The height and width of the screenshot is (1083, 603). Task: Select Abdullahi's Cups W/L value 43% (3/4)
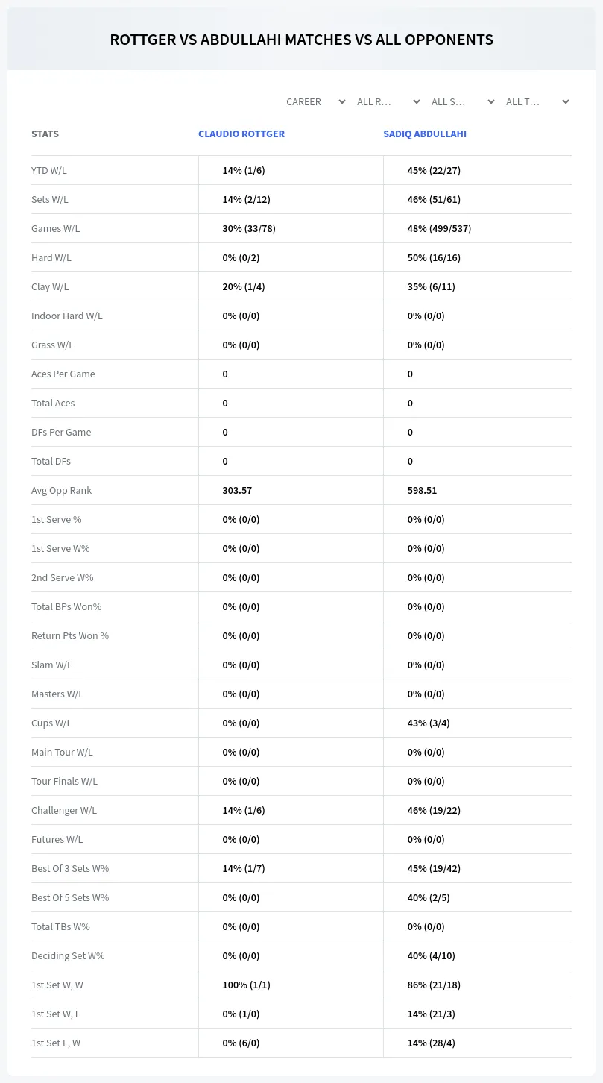click(x=429, y=723)
